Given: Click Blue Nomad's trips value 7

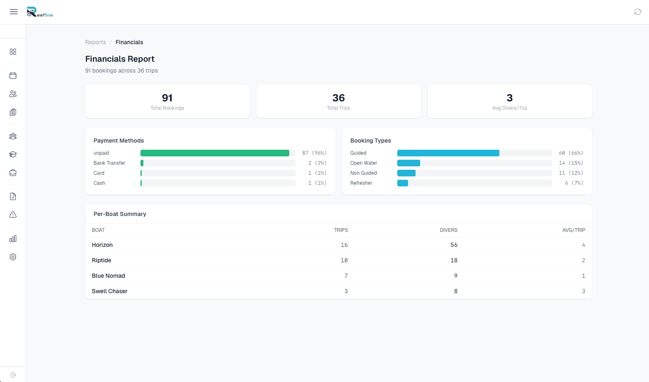Looking at the screenshot, I should pos(346,276).
